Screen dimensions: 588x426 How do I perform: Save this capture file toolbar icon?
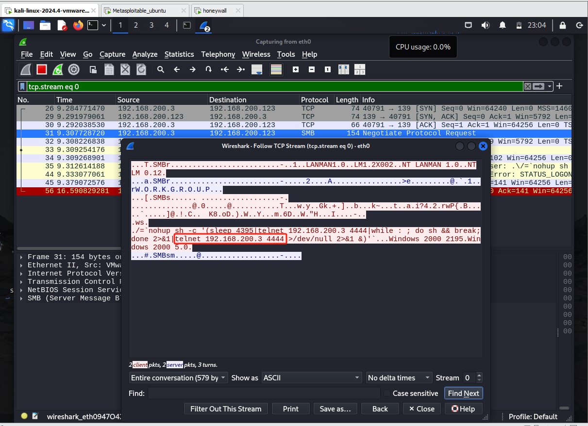coord(109,69)
